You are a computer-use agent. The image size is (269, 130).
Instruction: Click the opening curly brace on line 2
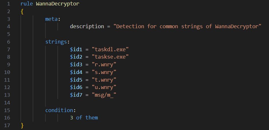[22, 12]
